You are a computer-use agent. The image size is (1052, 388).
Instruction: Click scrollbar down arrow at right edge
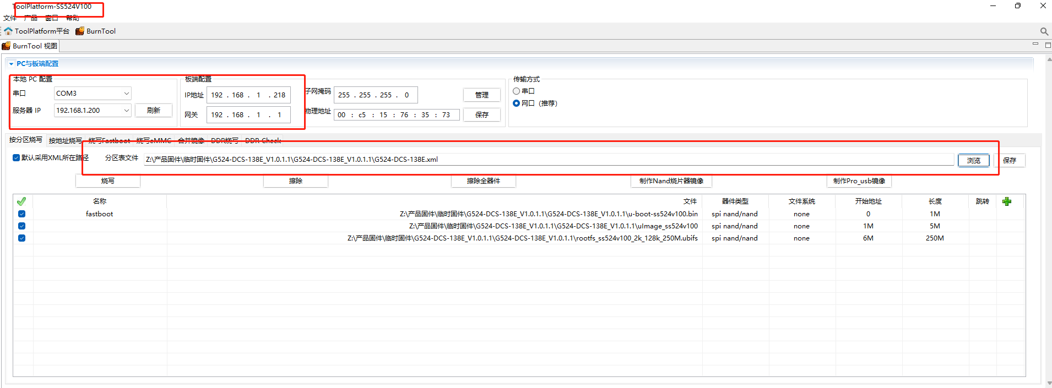[x=1049, y=383]
